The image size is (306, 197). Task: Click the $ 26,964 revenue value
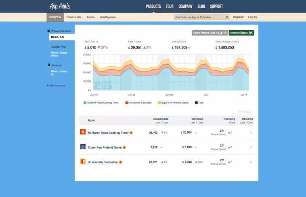[186, 132]
